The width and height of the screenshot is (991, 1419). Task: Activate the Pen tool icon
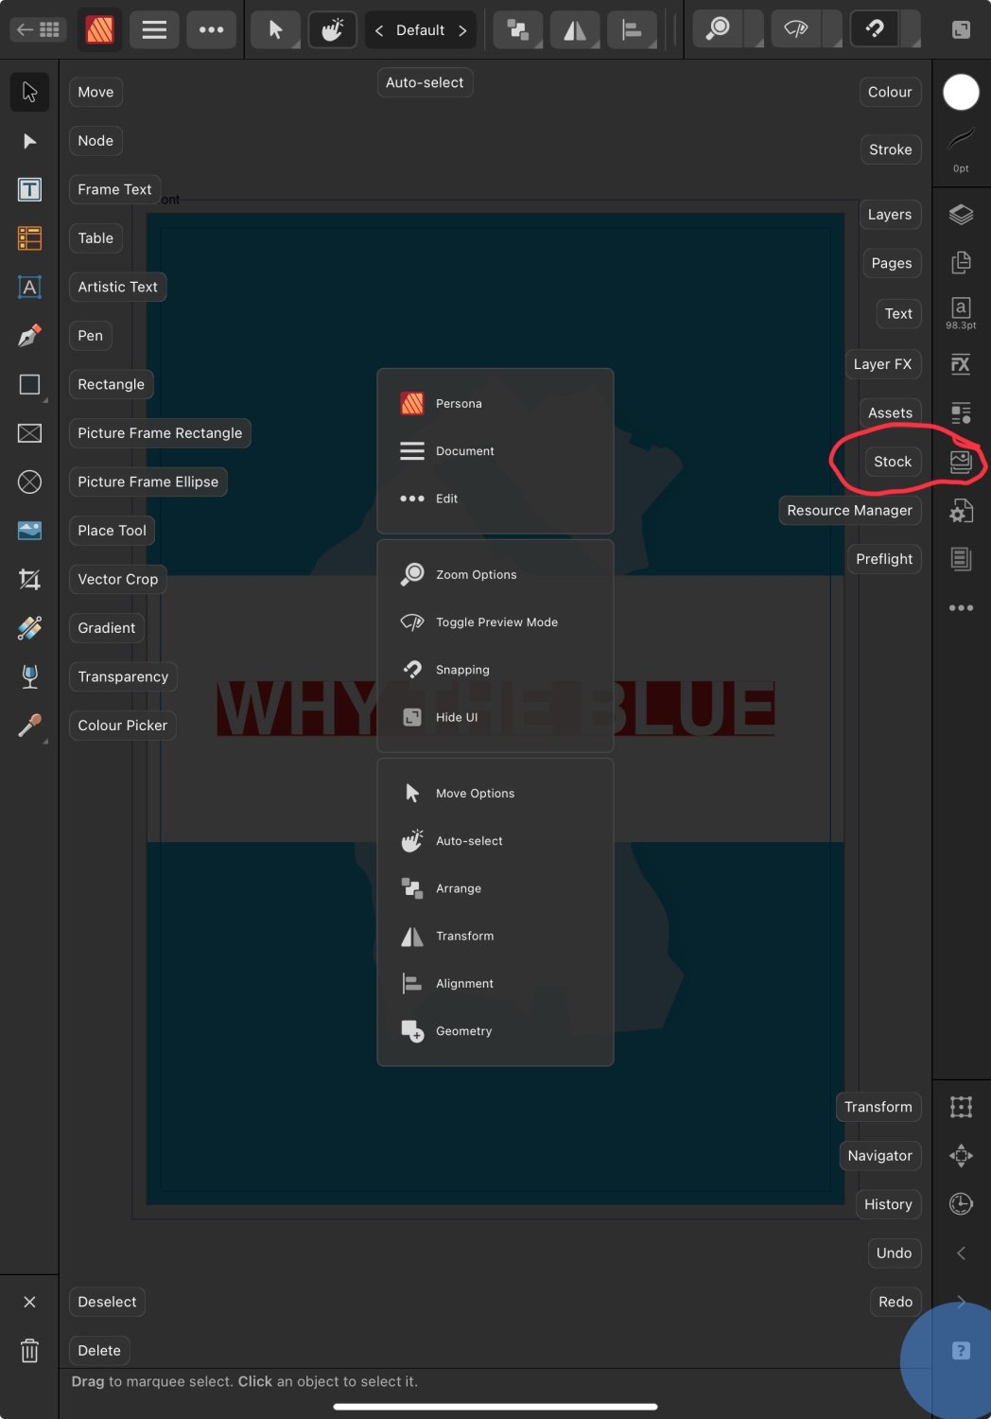[x=29, y=336]
